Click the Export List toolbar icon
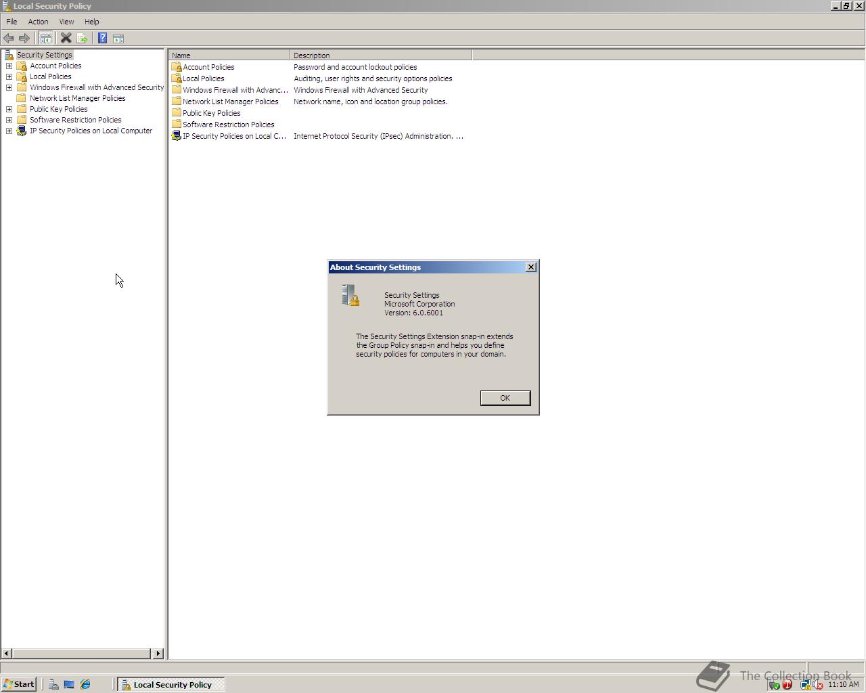 [x=82, y=39]
